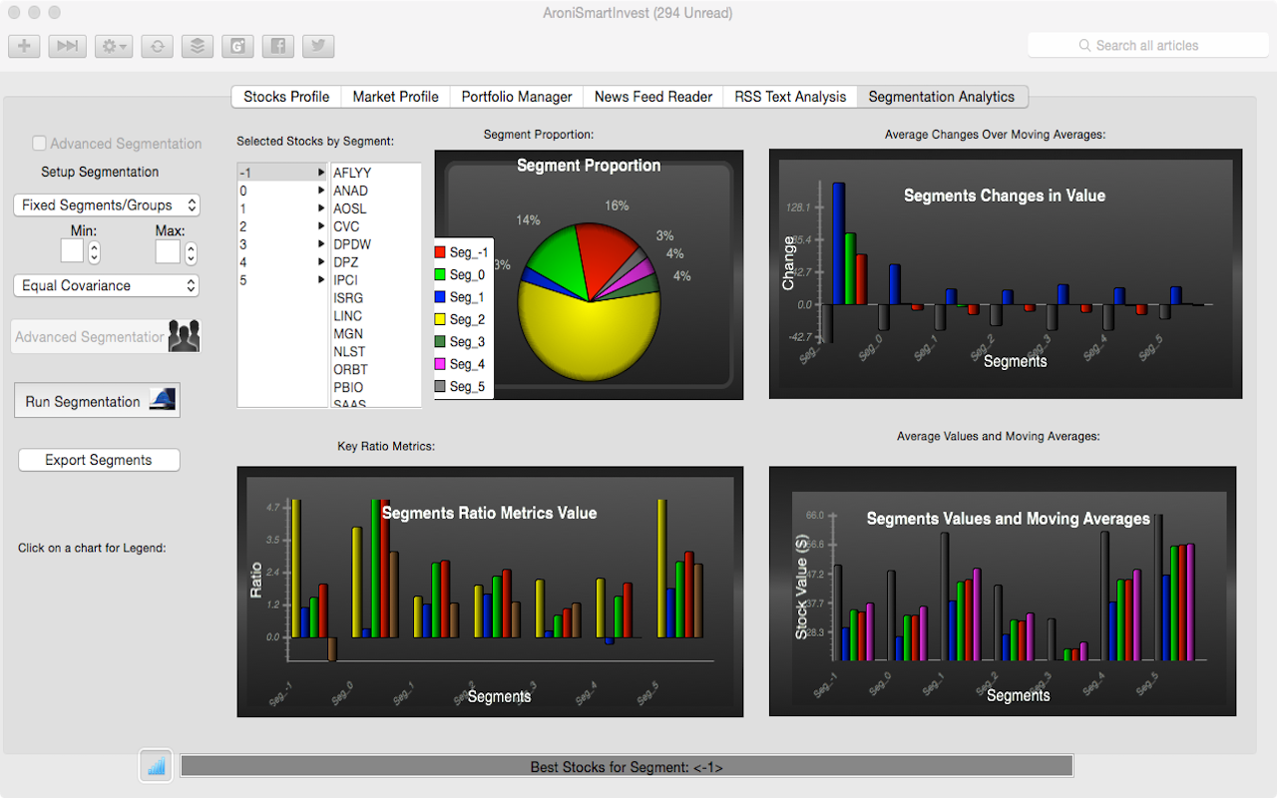Select the Segmentation Analytics tab
1277x798 pixels.
click(942, 97)
